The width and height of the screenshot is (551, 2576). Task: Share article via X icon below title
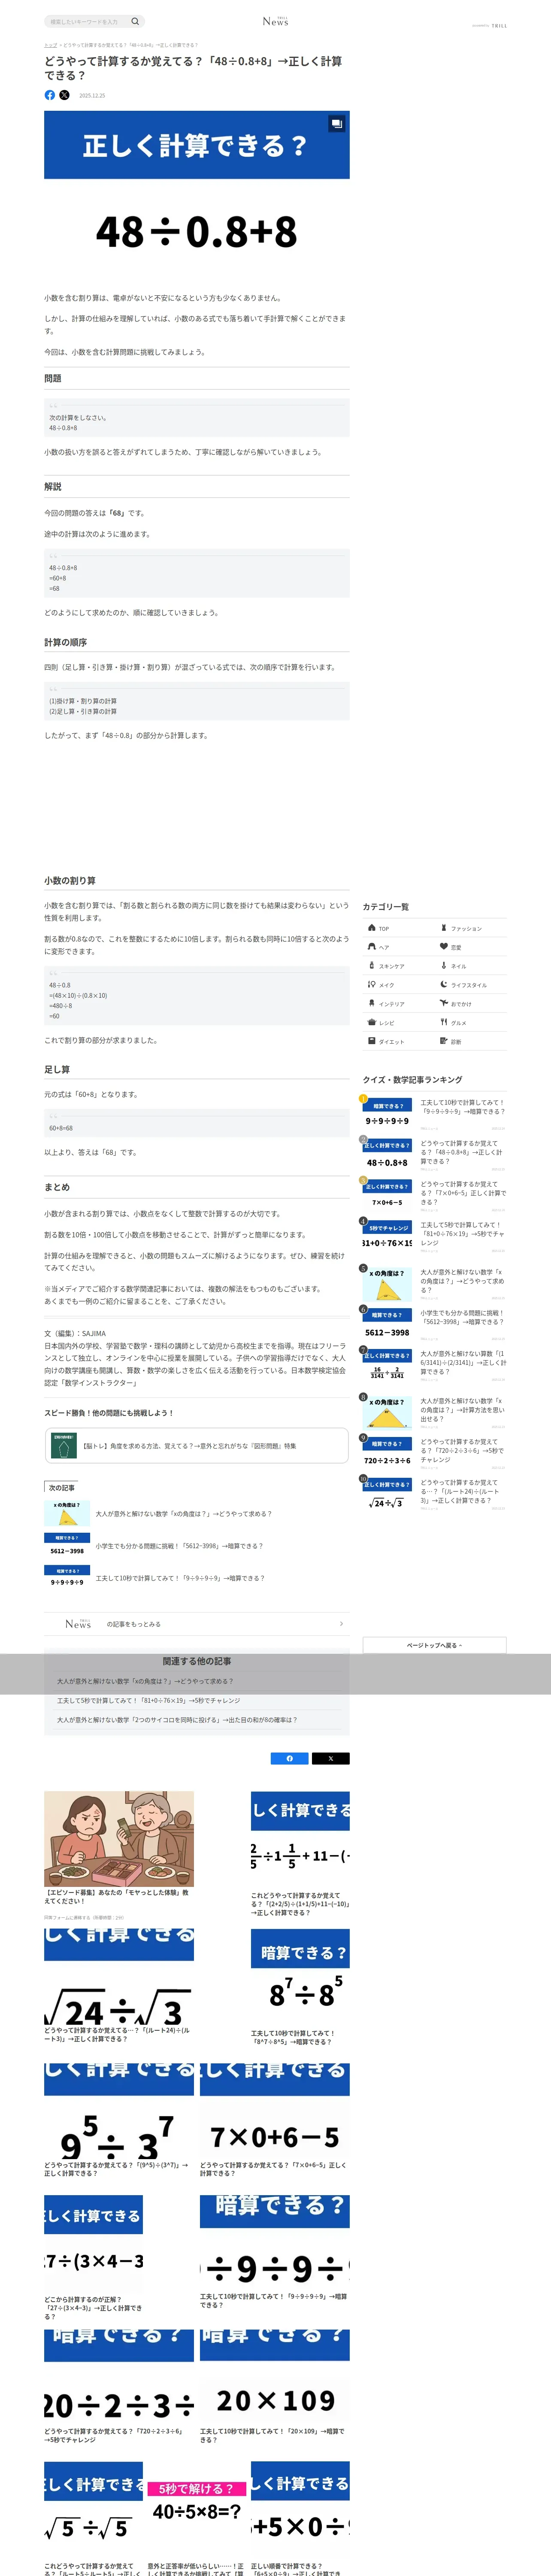64,95
